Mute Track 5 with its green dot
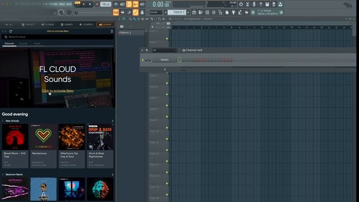The width and height of the screenshot is (359, 202). pos(167,83)
